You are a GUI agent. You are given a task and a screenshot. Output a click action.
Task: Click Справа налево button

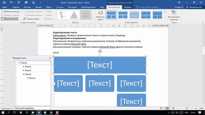31,19
